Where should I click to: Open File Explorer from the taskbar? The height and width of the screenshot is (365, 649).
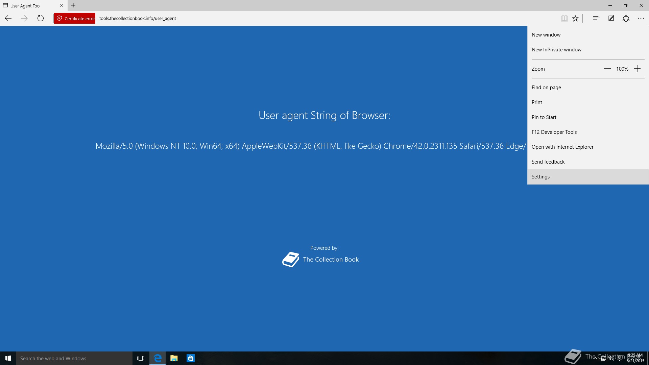coord(174,358)
